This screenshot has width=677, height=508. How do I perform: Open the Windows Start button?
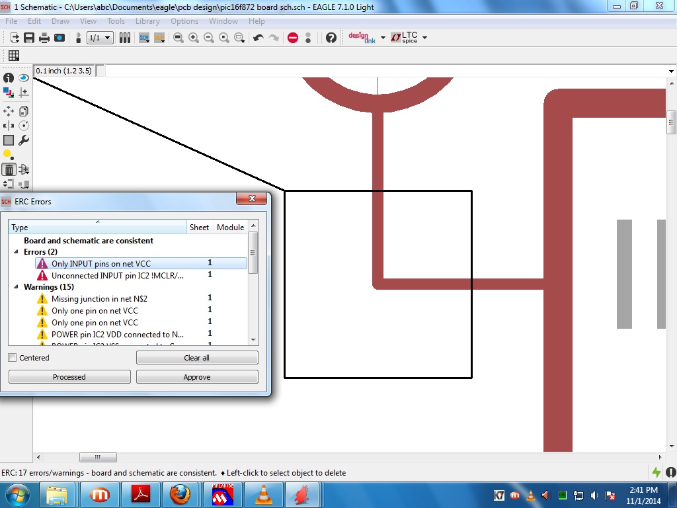coord(18,495)
